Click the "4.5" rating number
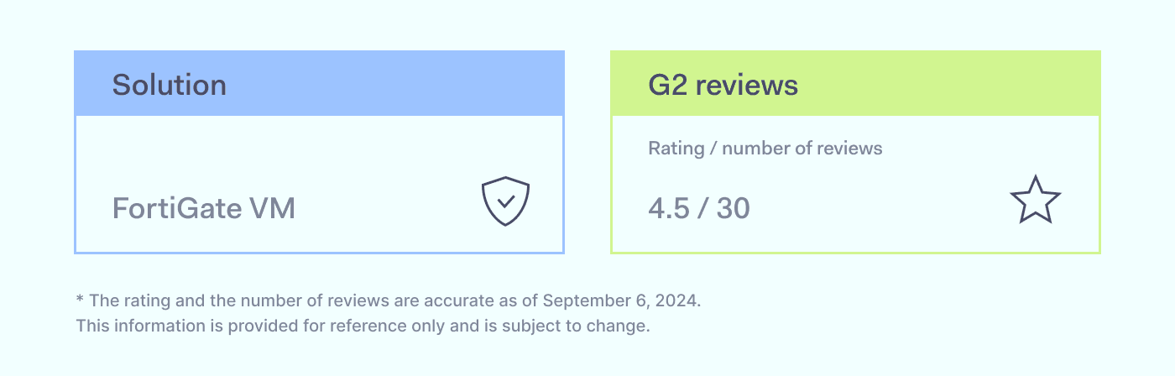 point(666,208)
